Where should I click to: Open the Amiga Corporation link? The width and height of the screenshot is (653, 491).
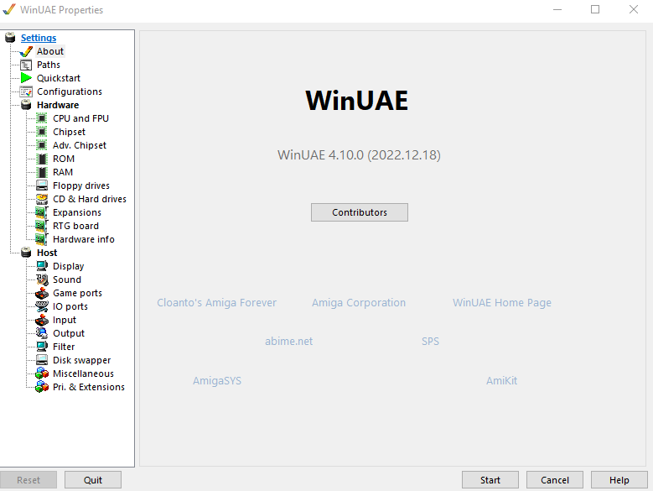click(x=359, y=303)
